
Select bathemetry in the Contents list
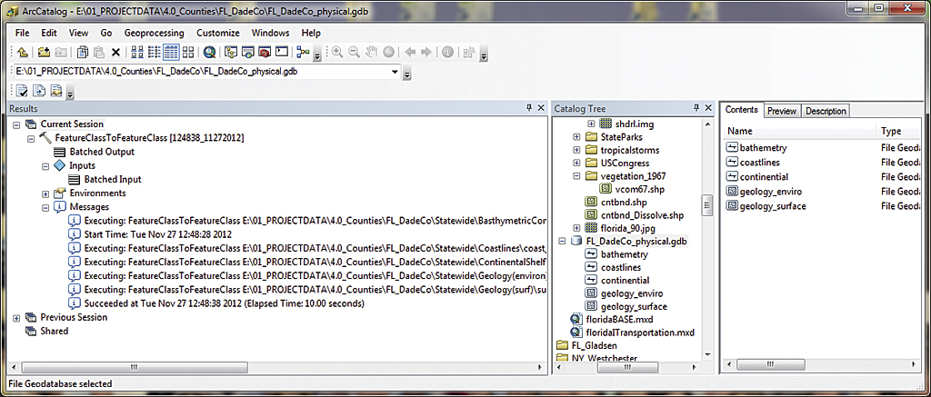(x=763, y=148)
